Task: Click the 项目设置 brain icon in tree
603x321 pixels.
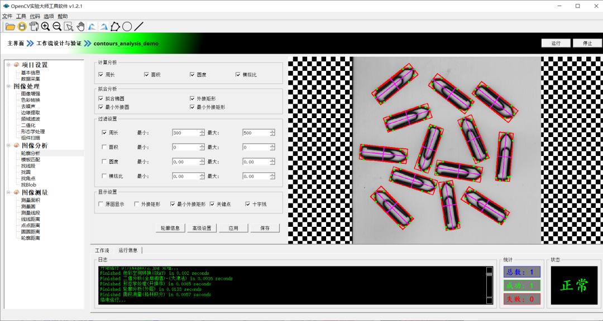Action: click(x=16, y=65)
